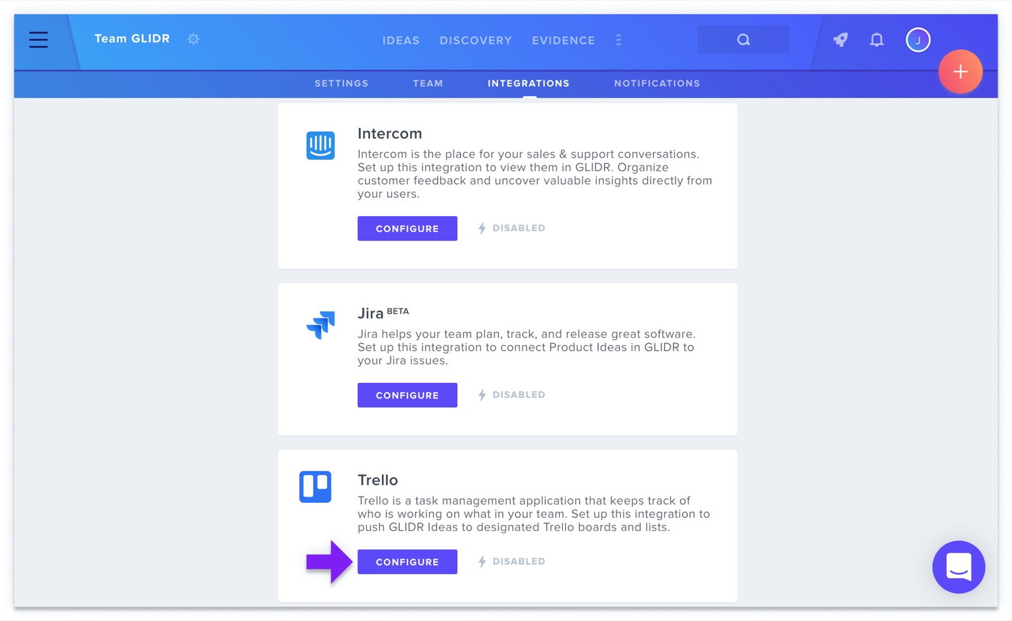Click the Jira heading
Screen dimensions: 1012x621
click(x=371, y=313)
